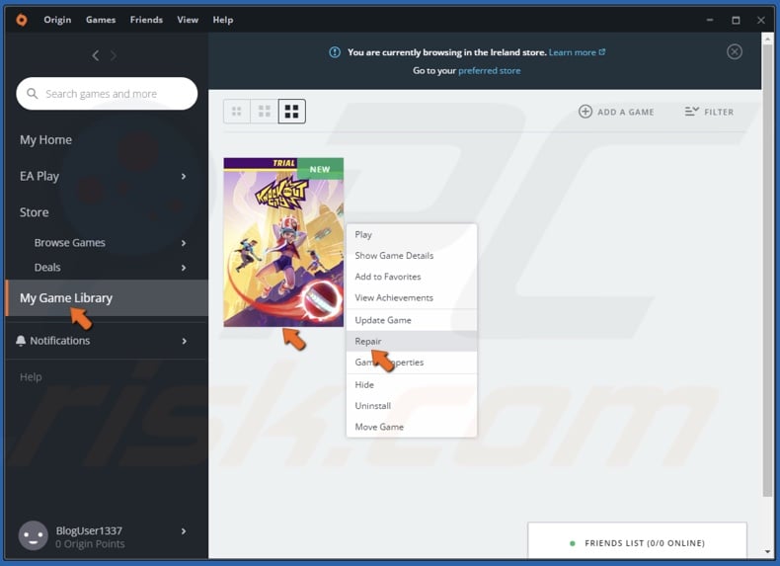Screen dimensions: 780x566
Task: Click the search magnifier icon
Action: (x=33, y=94)
